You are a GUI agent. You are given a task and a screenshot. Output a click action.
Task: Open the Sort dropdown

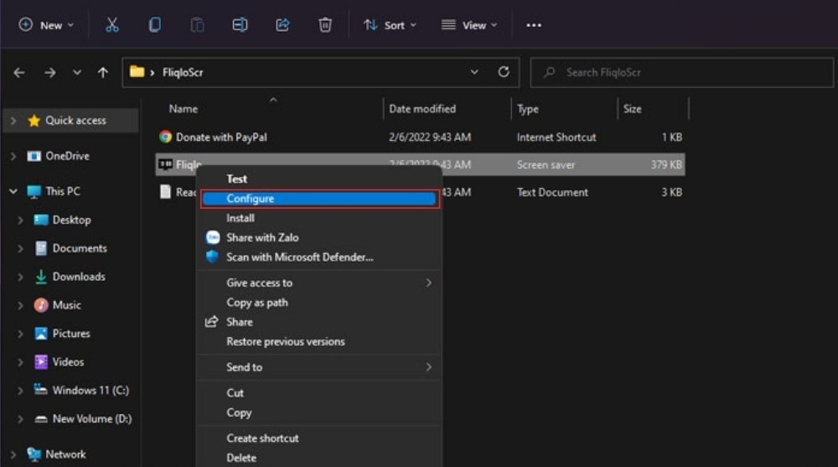[390, 25]
